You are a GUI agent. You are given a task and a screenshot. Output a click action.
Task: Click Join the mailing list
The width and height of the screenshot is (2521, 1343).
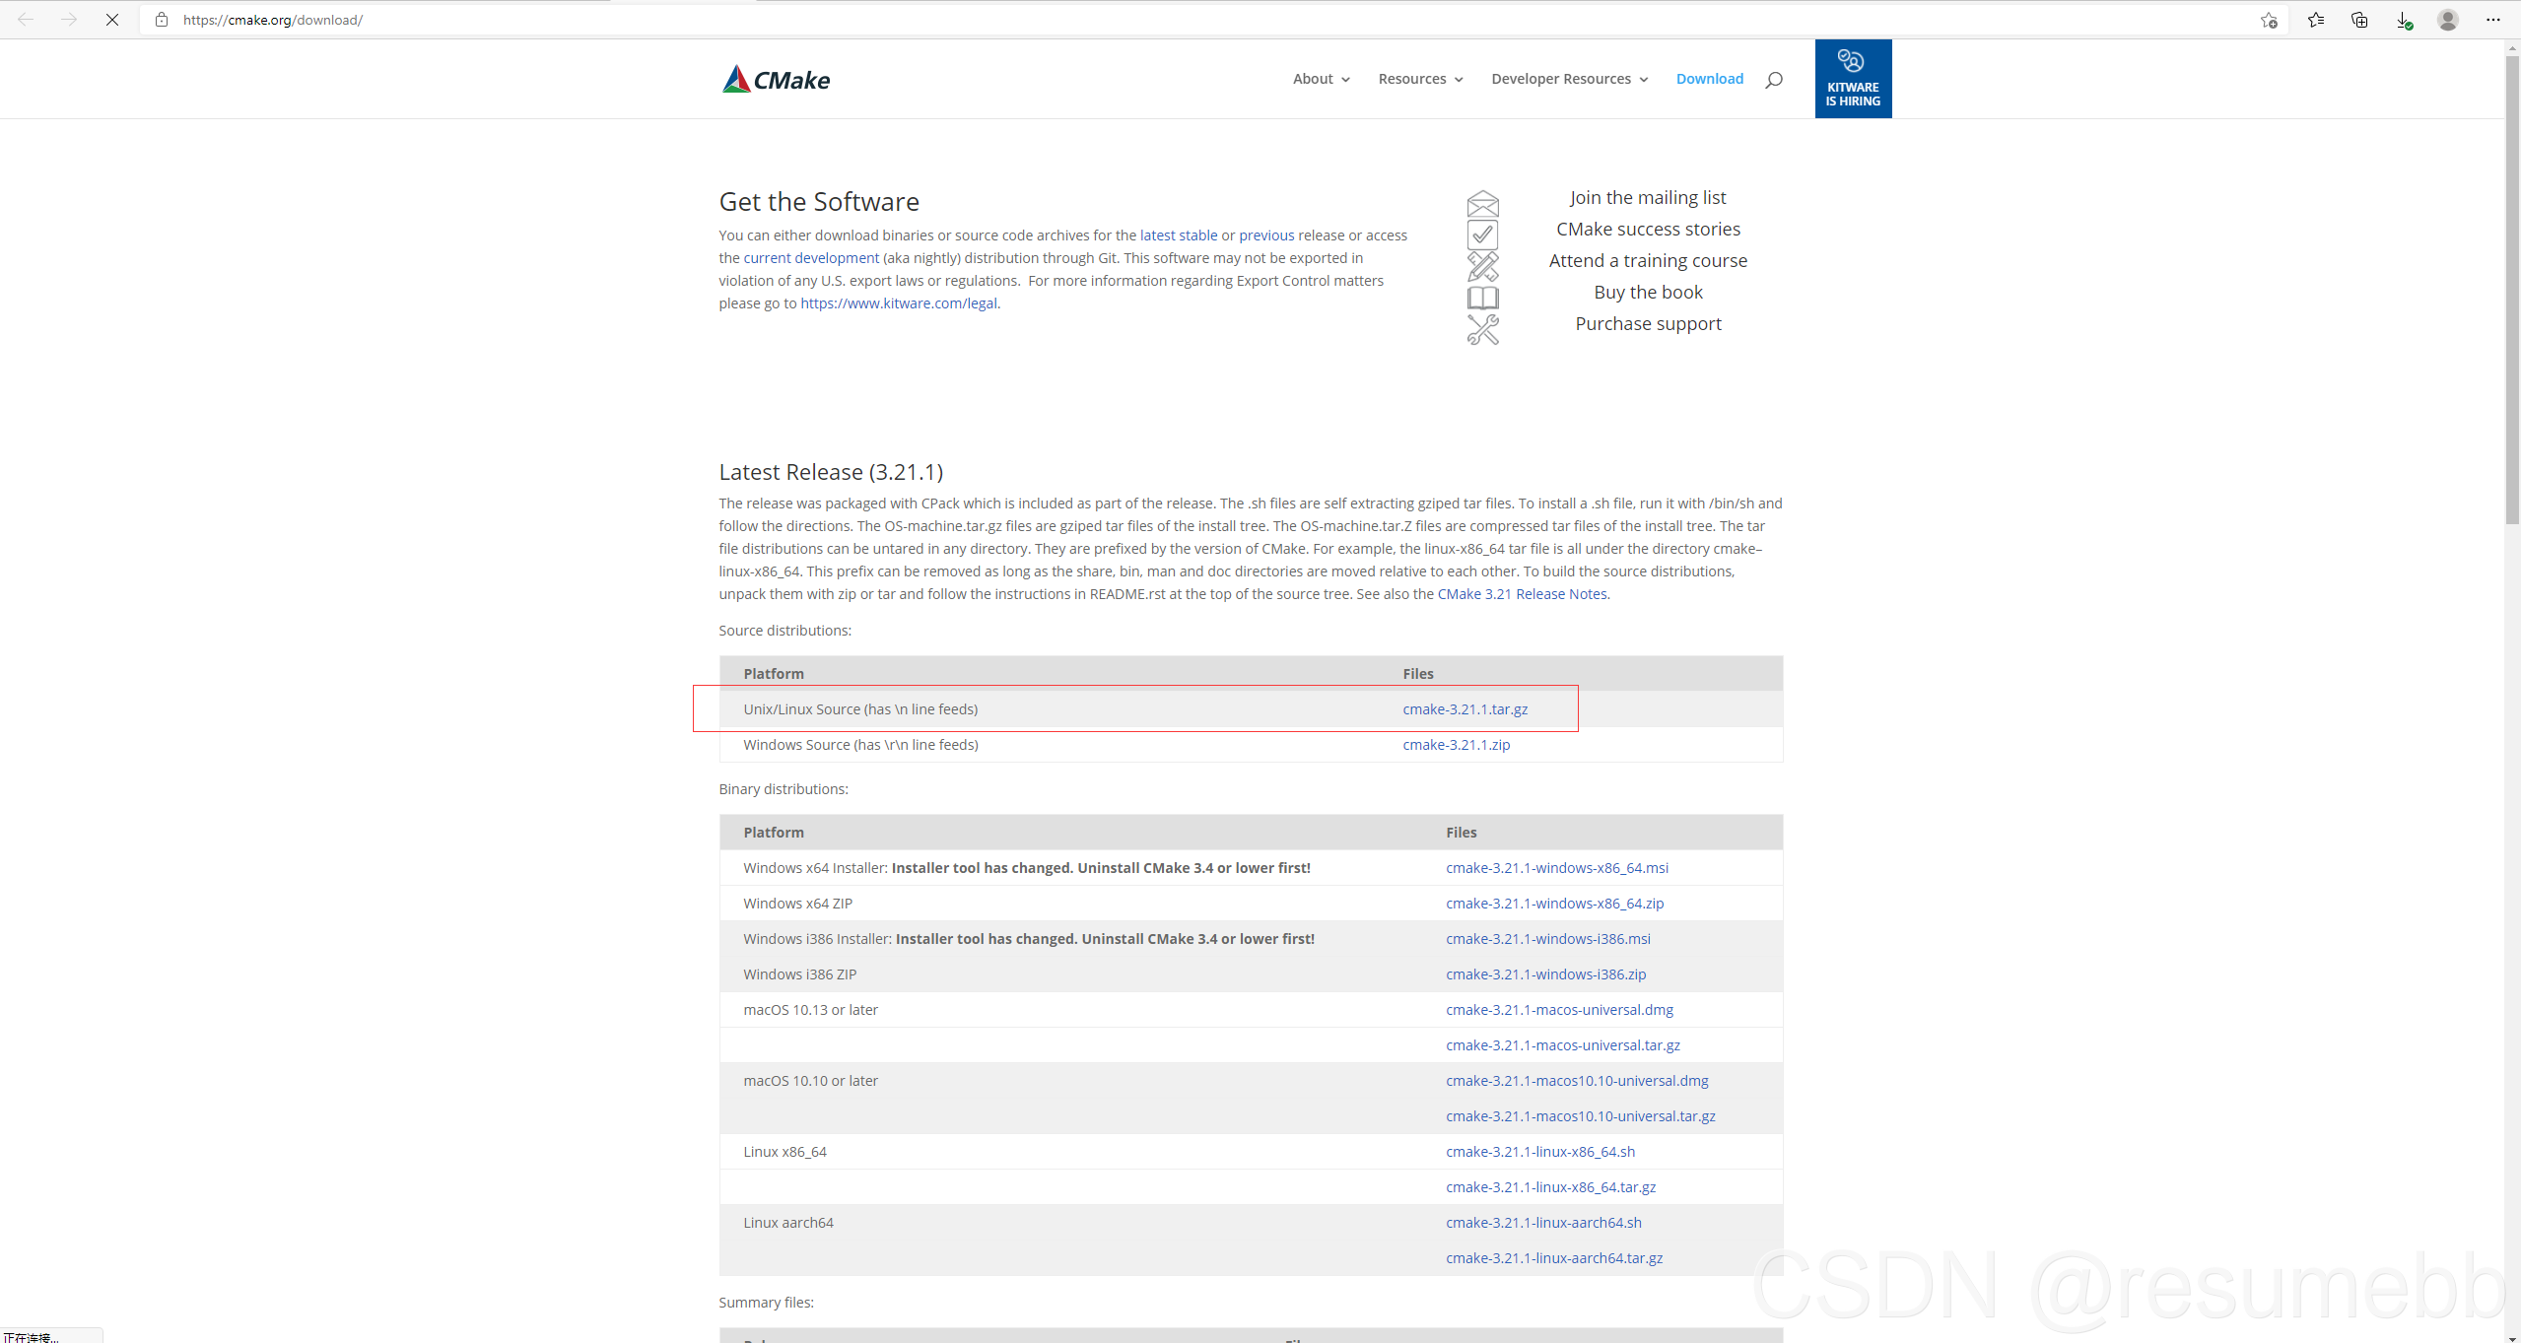tap(1647, 197)
